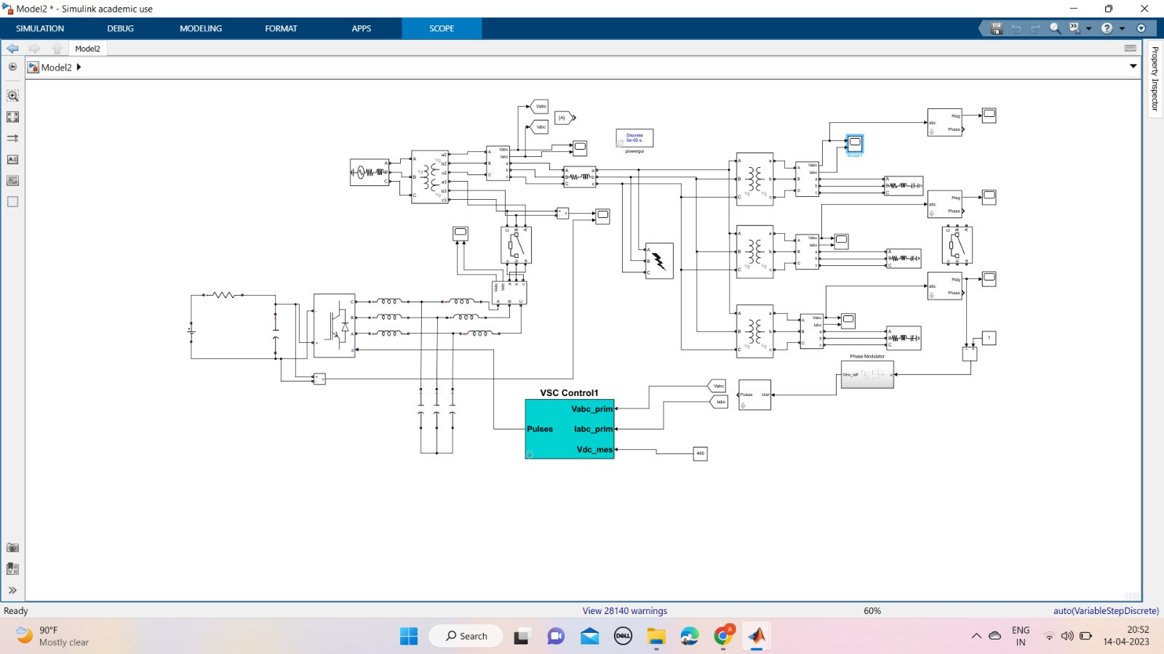This screenshot has height=654, width=1164.
Task: Click the Undo arrow in quick access toolbar
Action: click(x=1016, y=28)
